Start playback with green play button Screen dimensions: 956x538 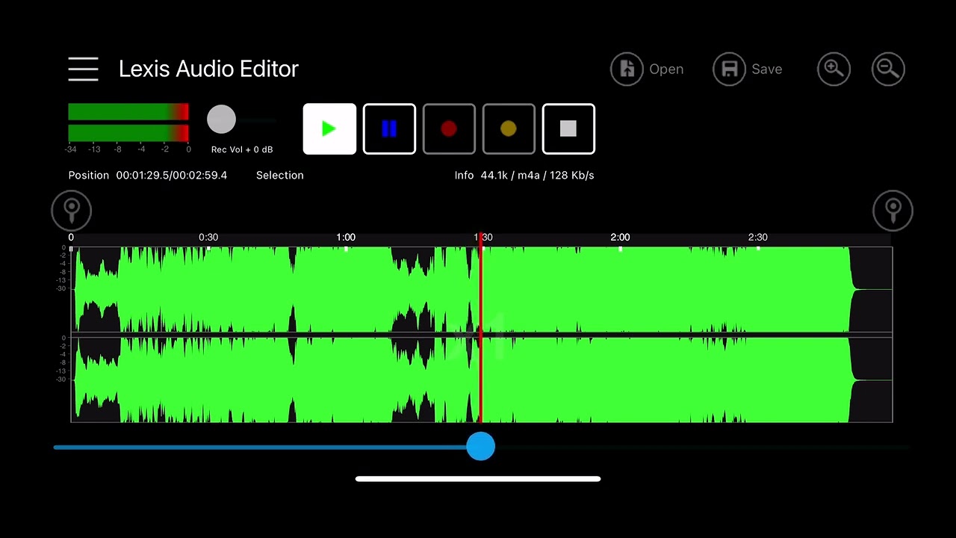click(329, 129)
